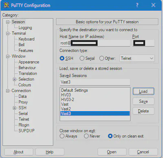Open the Bell category
Image resolution: width=163 pixels, height=158 pixels.
pyautogui.click(x=22, y=45)
